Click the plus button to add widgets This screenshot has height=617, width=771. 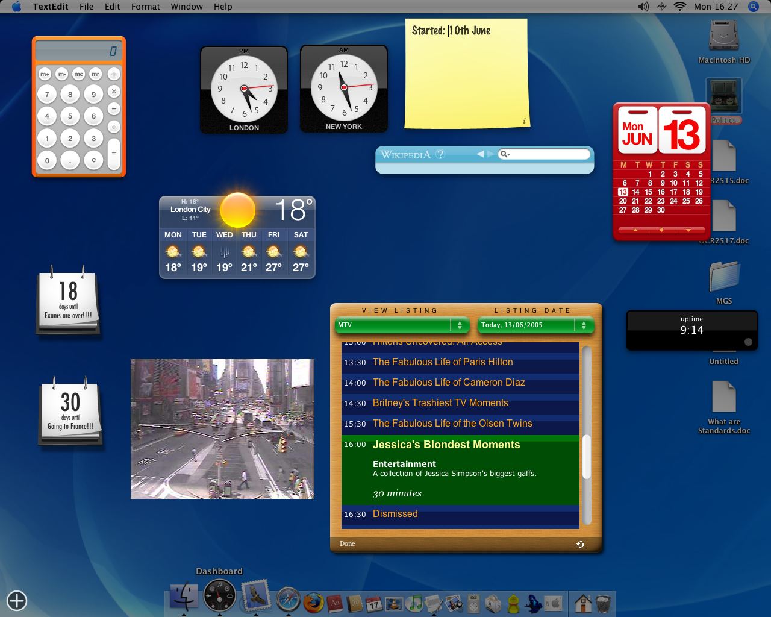tap(17, 600)
